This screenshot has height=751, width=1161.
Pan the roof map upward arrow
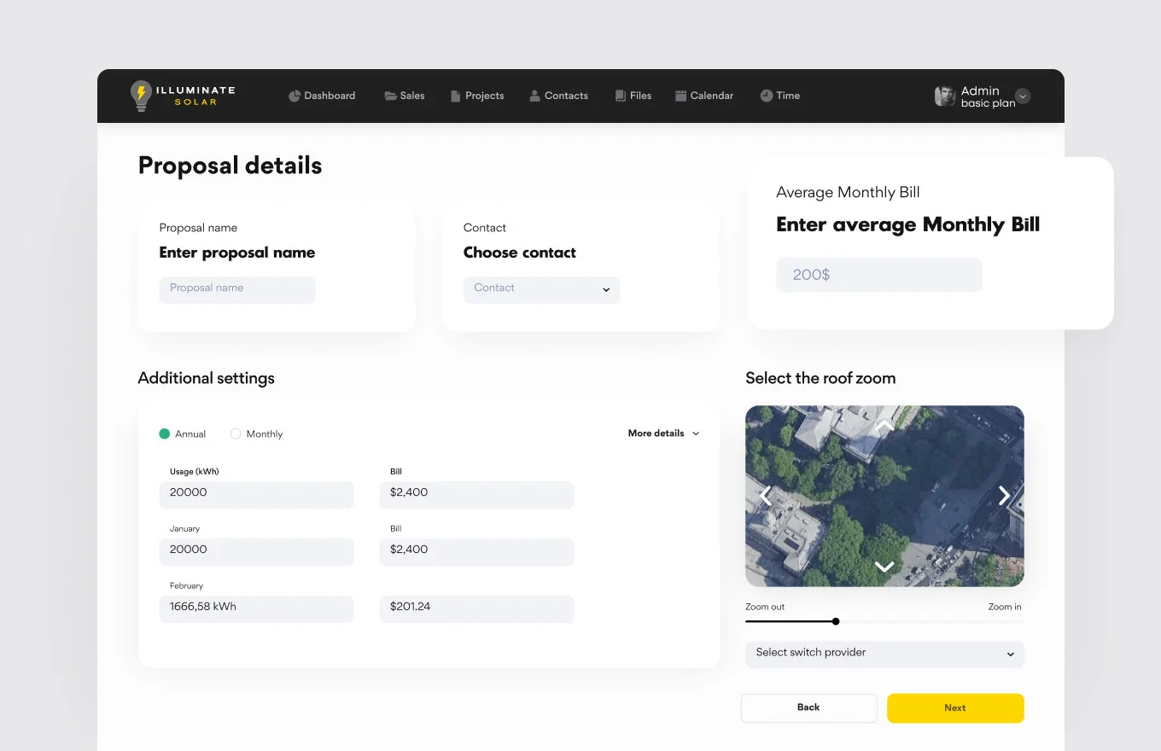884,426
